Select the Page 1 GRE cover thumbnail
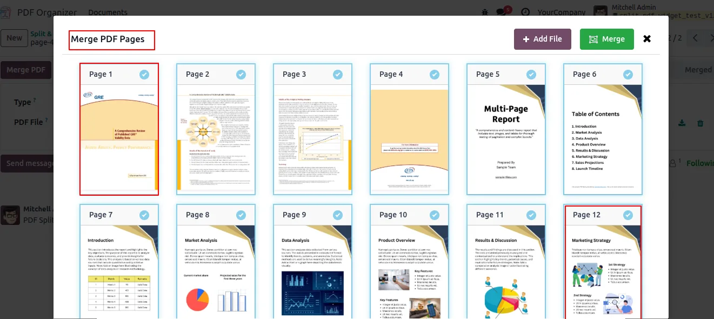The image size is (714, 319). (x=119, y=139)
